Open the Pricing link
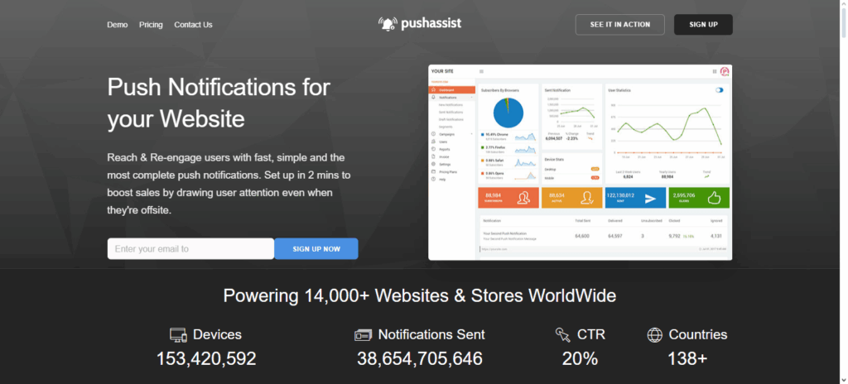The width and height of the screenshot is (848, 384). pos(151,25)
